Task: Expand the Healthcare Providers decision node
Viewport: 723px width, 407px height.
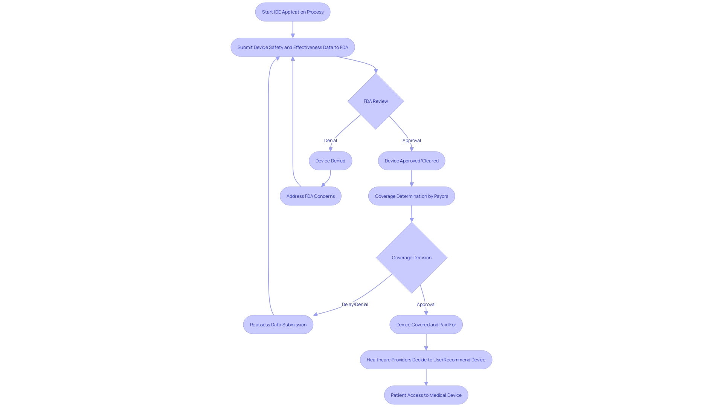Action: click(426, 360)
